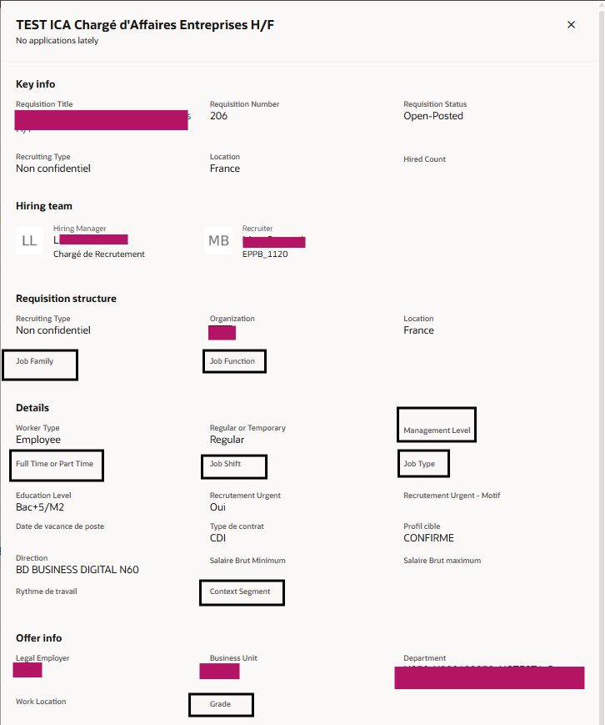Screen dimensions: 605x725
Task: Open the Context Segment field
Action: click(242, 592)
